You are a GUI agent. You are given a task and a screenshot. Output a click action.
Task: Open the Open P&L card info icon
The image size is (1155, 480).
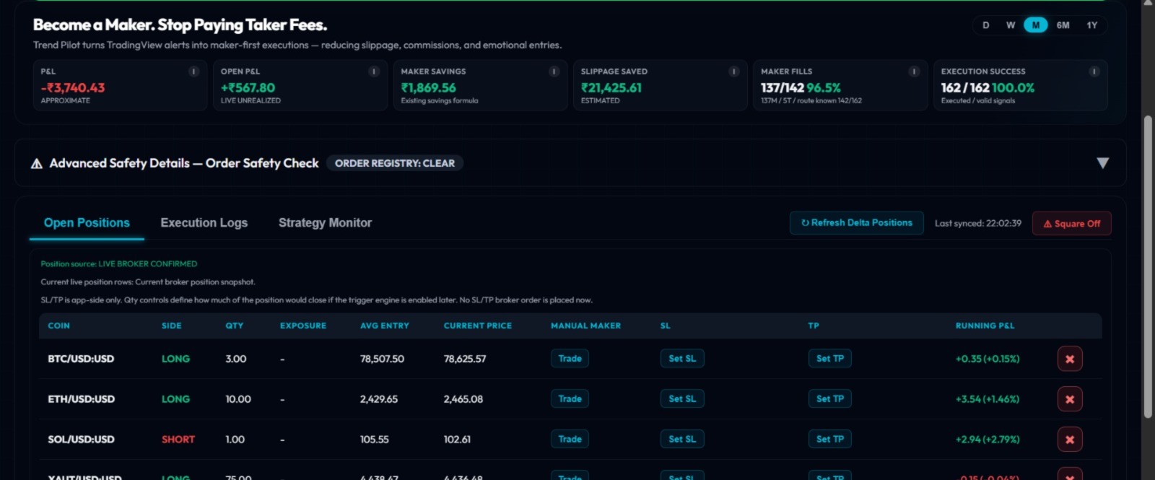[x=374, y=71]
